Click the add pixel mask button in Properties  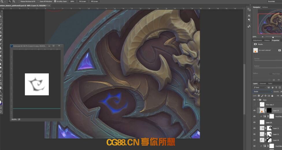(x=279, y=50)
